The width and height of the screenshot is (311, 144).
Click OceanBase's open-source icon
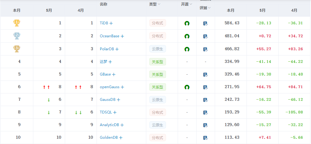pyautogui.click(x=187, y=36)
